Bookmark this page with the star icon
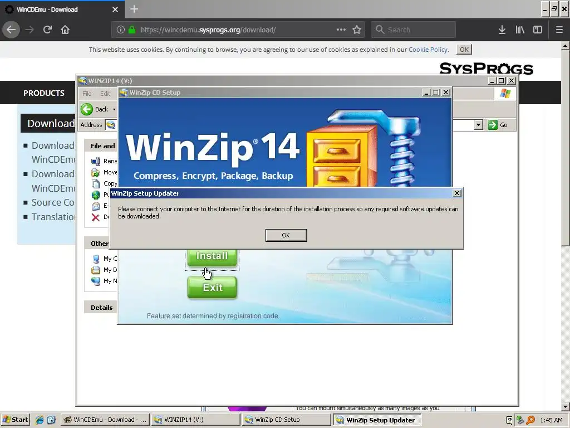Viewport: 570px width, 428px height. click(357, 30)
